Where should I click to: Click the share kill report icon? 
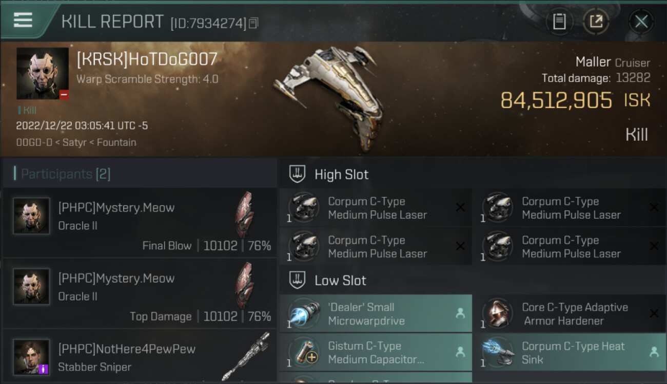tap(596, 22)
